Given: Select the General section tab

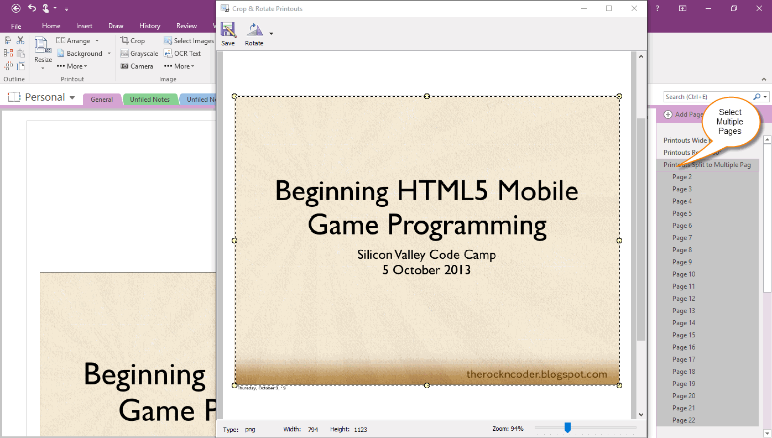Looking at the screenshot, I should 102,100.
